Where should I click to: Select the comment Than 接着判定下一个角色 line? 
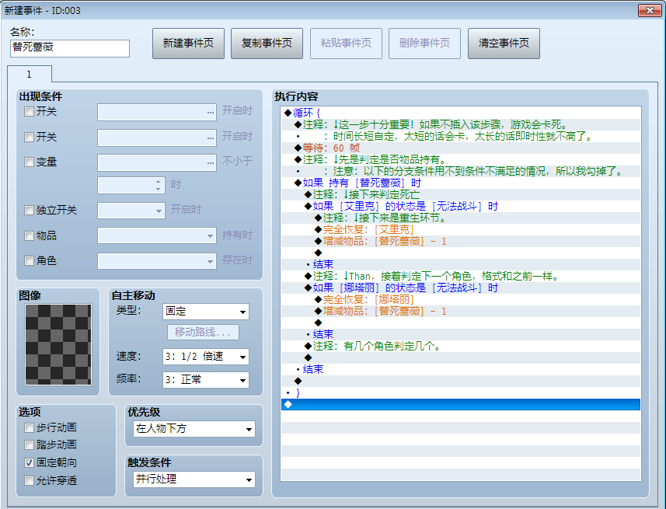click(x=461, y=277)
